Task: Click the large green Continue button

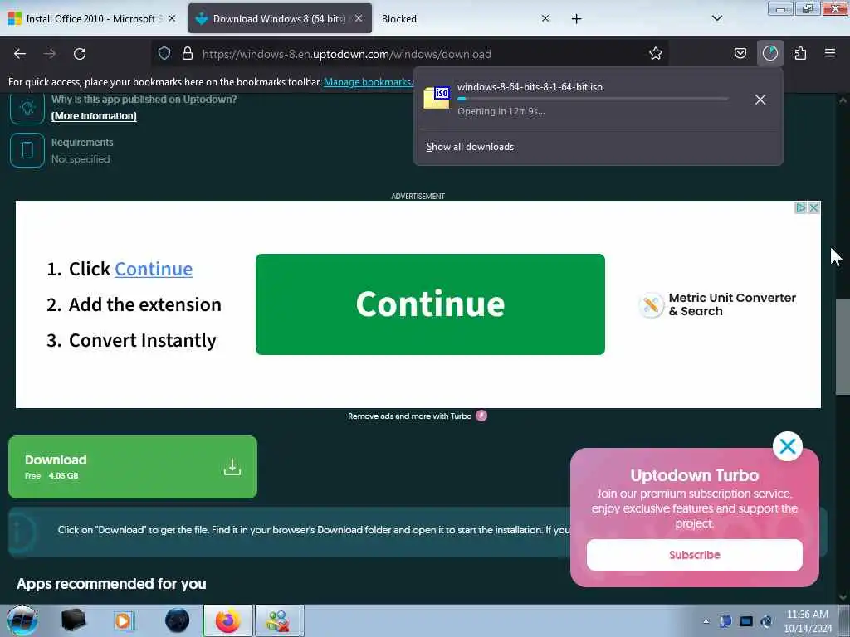Action: coord(430,304)
